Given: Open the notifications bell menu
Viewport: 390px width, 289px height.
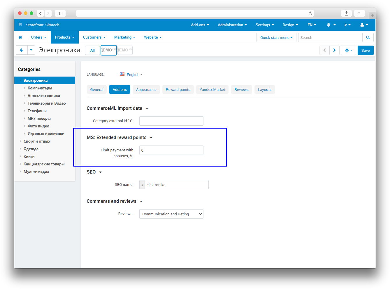Looking at the screenshot, I should [x=331, y=25].
